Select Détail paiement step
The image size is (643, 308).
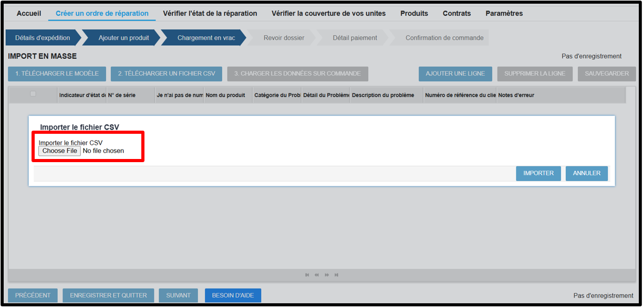click(x=355, y=38)
